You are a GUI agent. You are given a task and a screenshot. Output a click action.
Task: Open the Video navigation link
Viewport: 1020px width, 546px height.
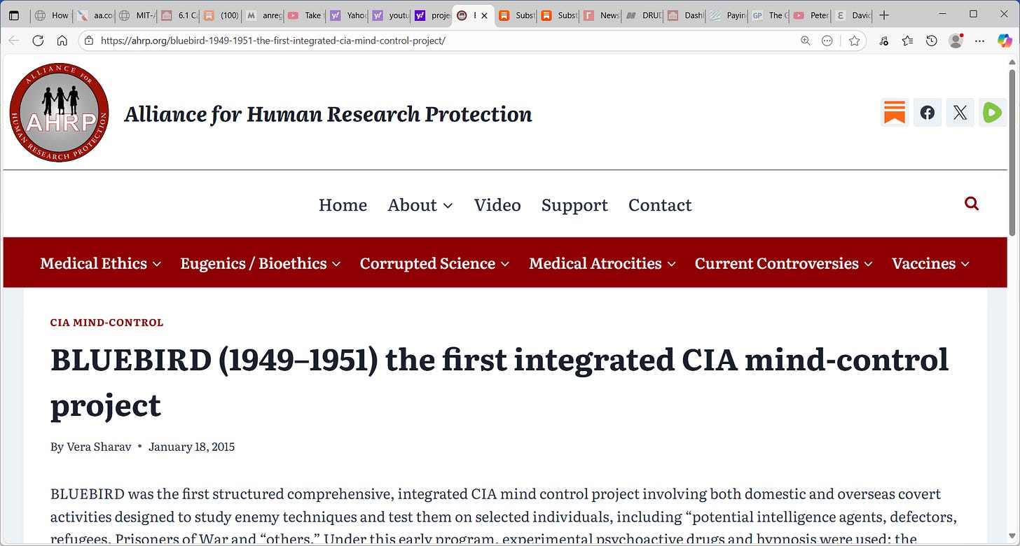coord(497,205)
